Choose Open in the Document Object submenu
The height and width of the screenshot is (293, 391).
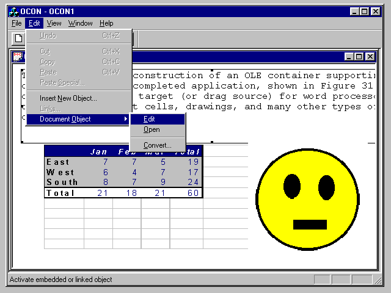point(152,129)
